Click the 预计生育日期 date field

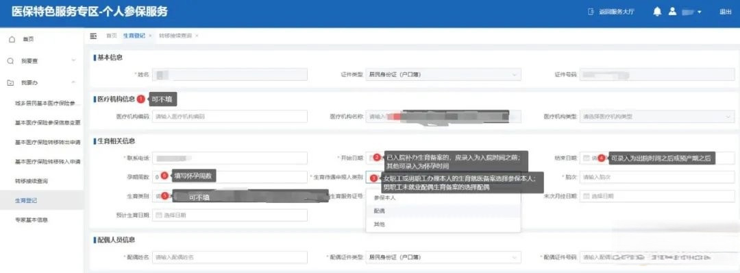coord(230,215)
